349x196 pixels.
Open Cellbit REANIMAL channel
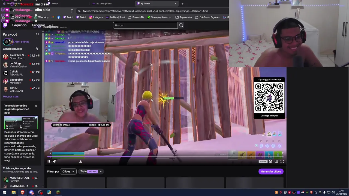21,73
